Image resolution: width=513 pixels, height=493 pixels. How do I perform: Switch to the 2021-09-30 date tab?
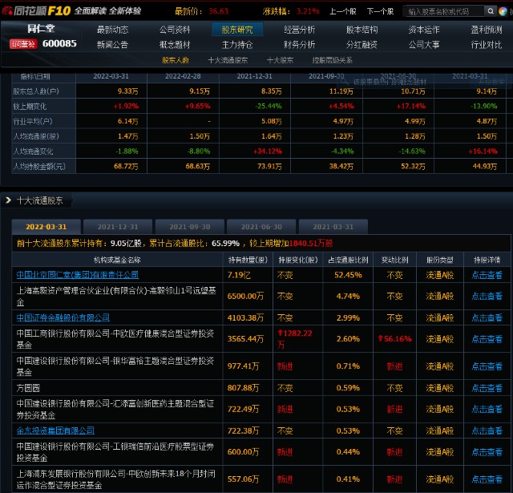tap(190, 227)
